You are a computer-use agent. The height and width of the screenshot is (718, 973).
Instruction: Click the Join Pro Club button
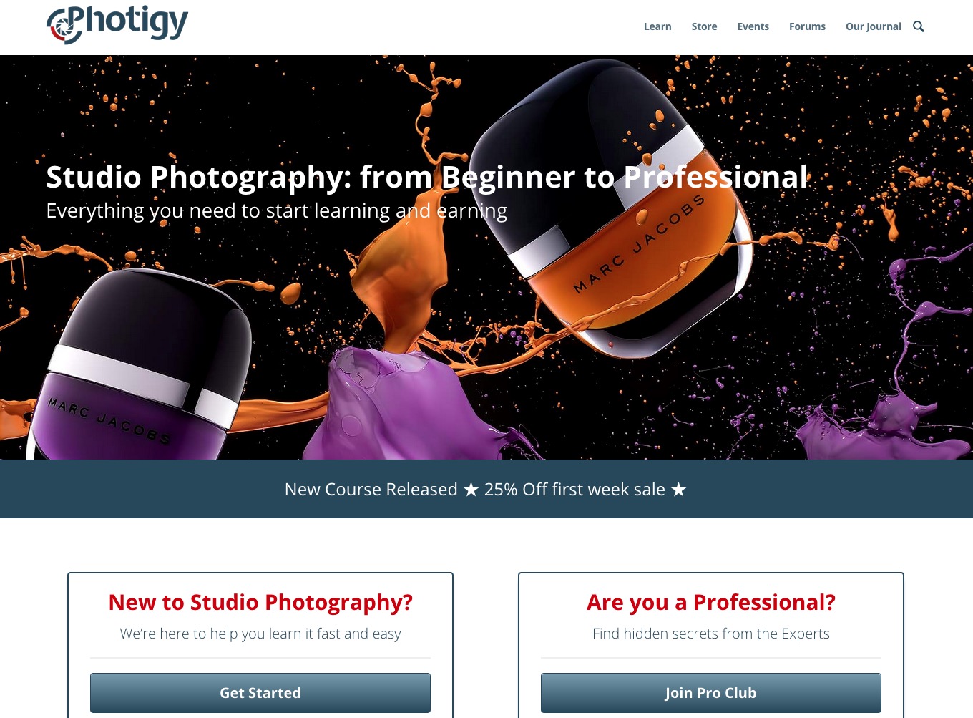point(711,693)
